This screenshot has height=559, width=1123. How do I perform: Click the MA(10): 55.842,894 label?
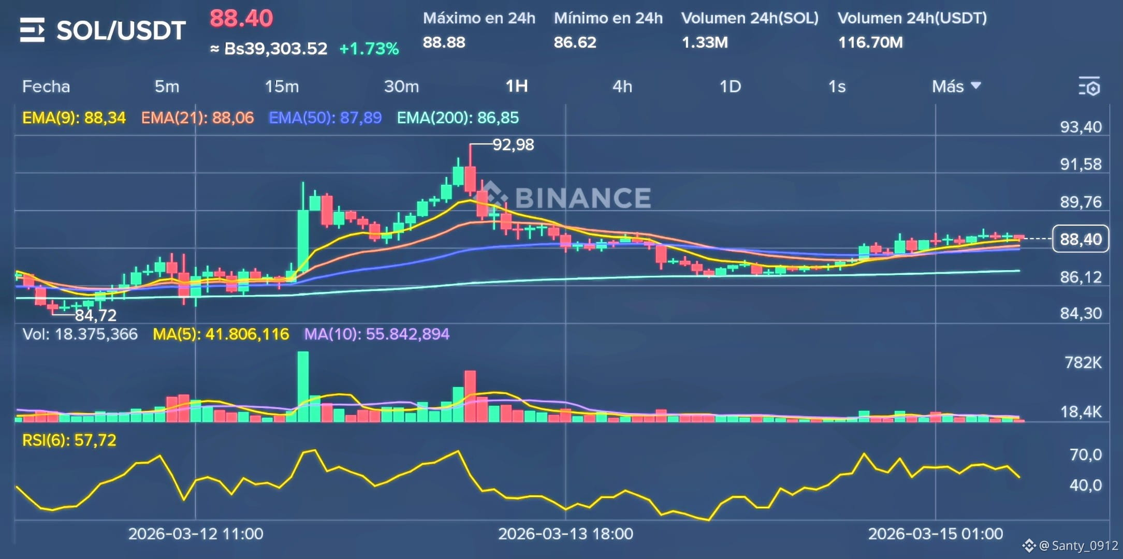pyautogui.click(x=376, y=334)
